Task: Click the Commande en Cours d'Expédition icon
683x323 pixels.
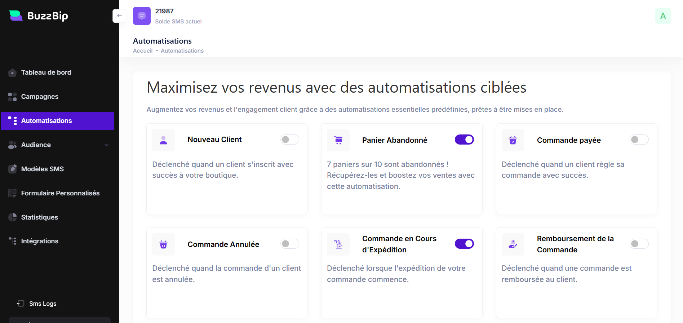Action: [x=338, y=244]
